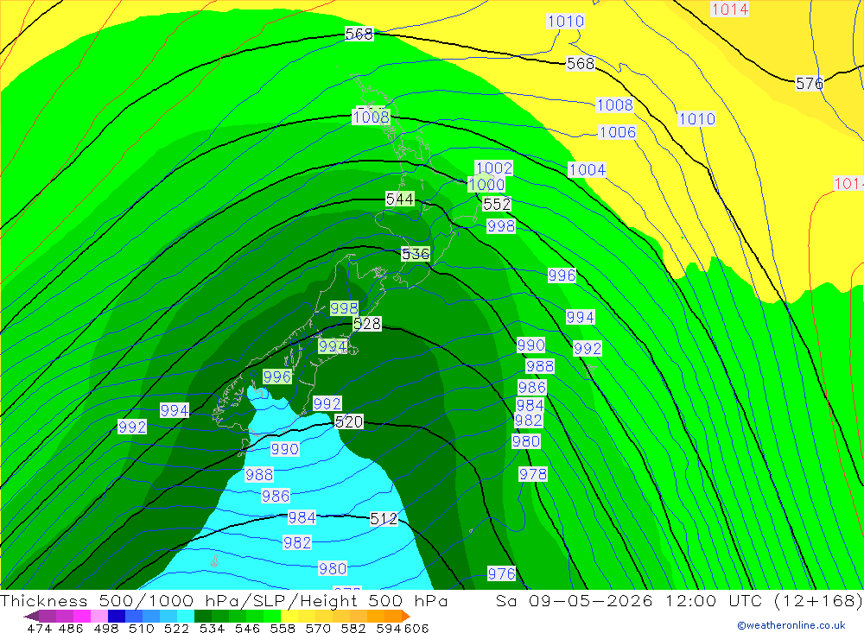Click the legend value '498'
Viewport: 864px width, 633px height.
tap(105, 628)
